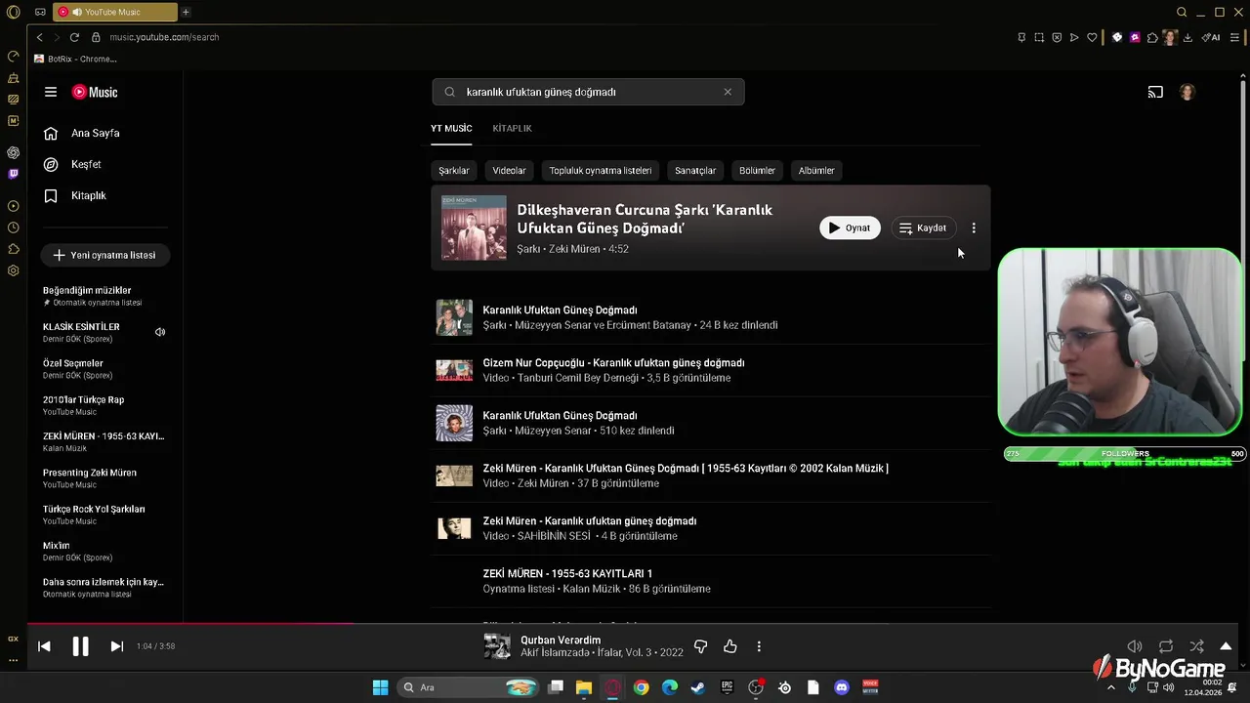Open the Opera sidebar history clock

(x=13, y=227)
